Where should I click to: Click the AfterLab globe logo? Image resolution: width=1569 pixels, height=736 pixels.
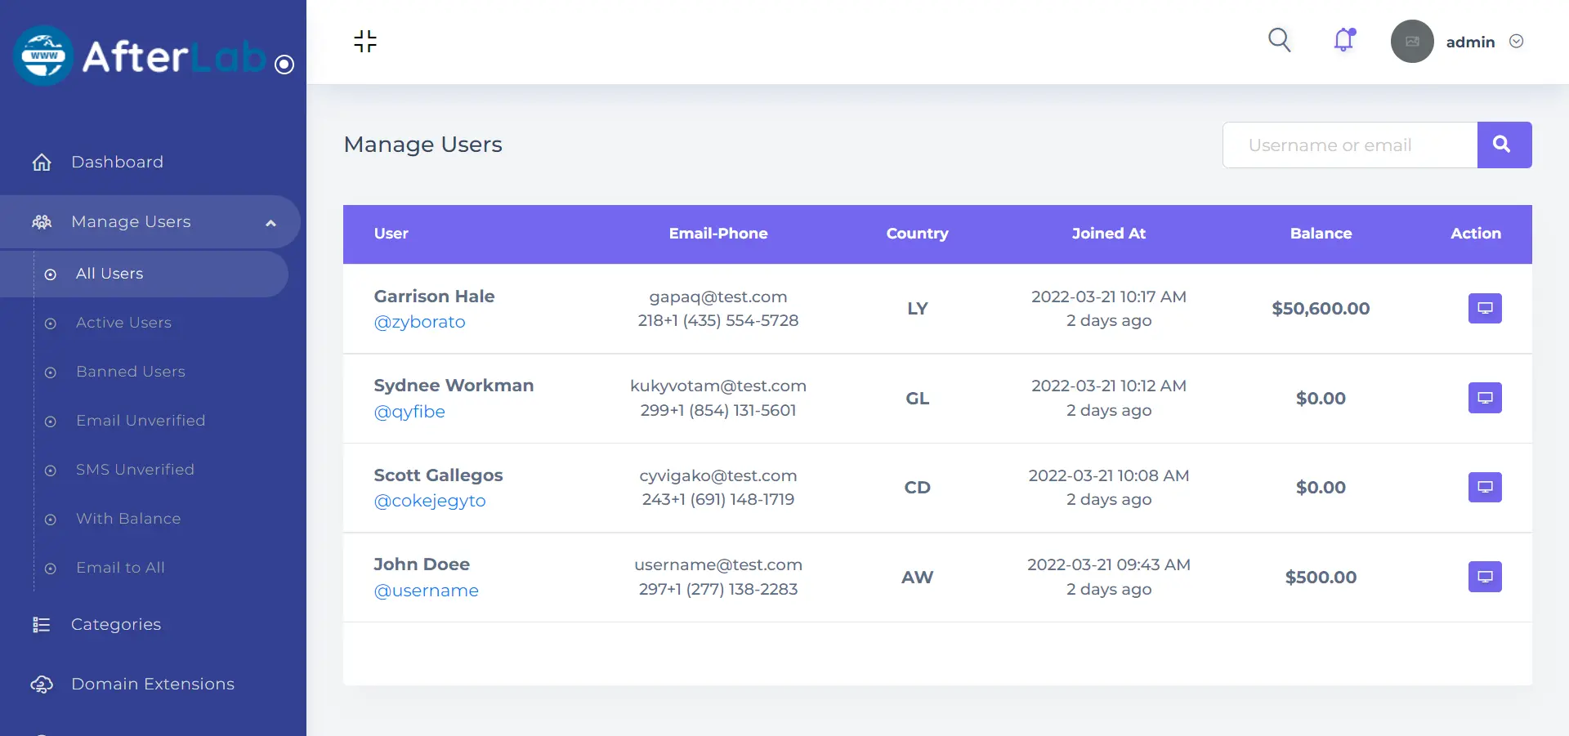(43, 56)
